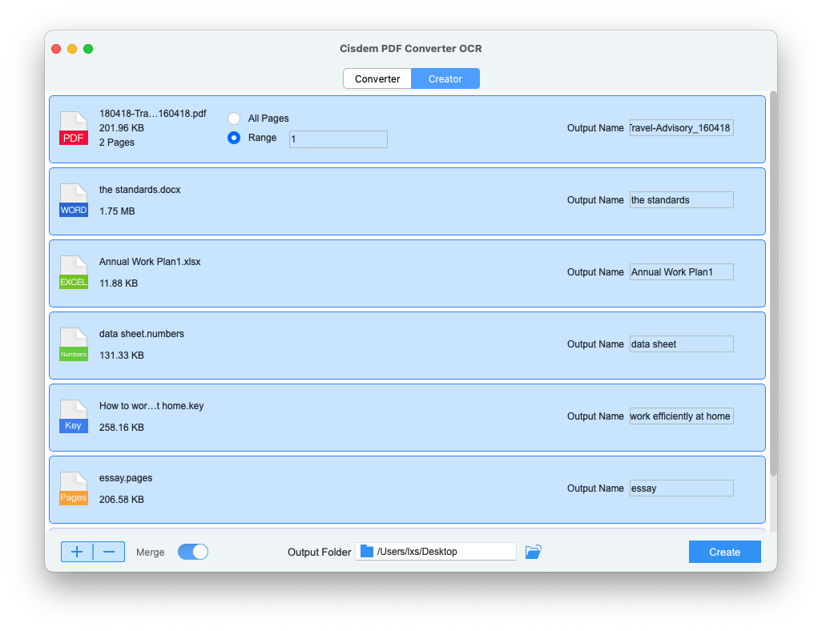Edit Output Name field 'essay'
Viewport: 822px width, 631px height.
pos(681,488)
